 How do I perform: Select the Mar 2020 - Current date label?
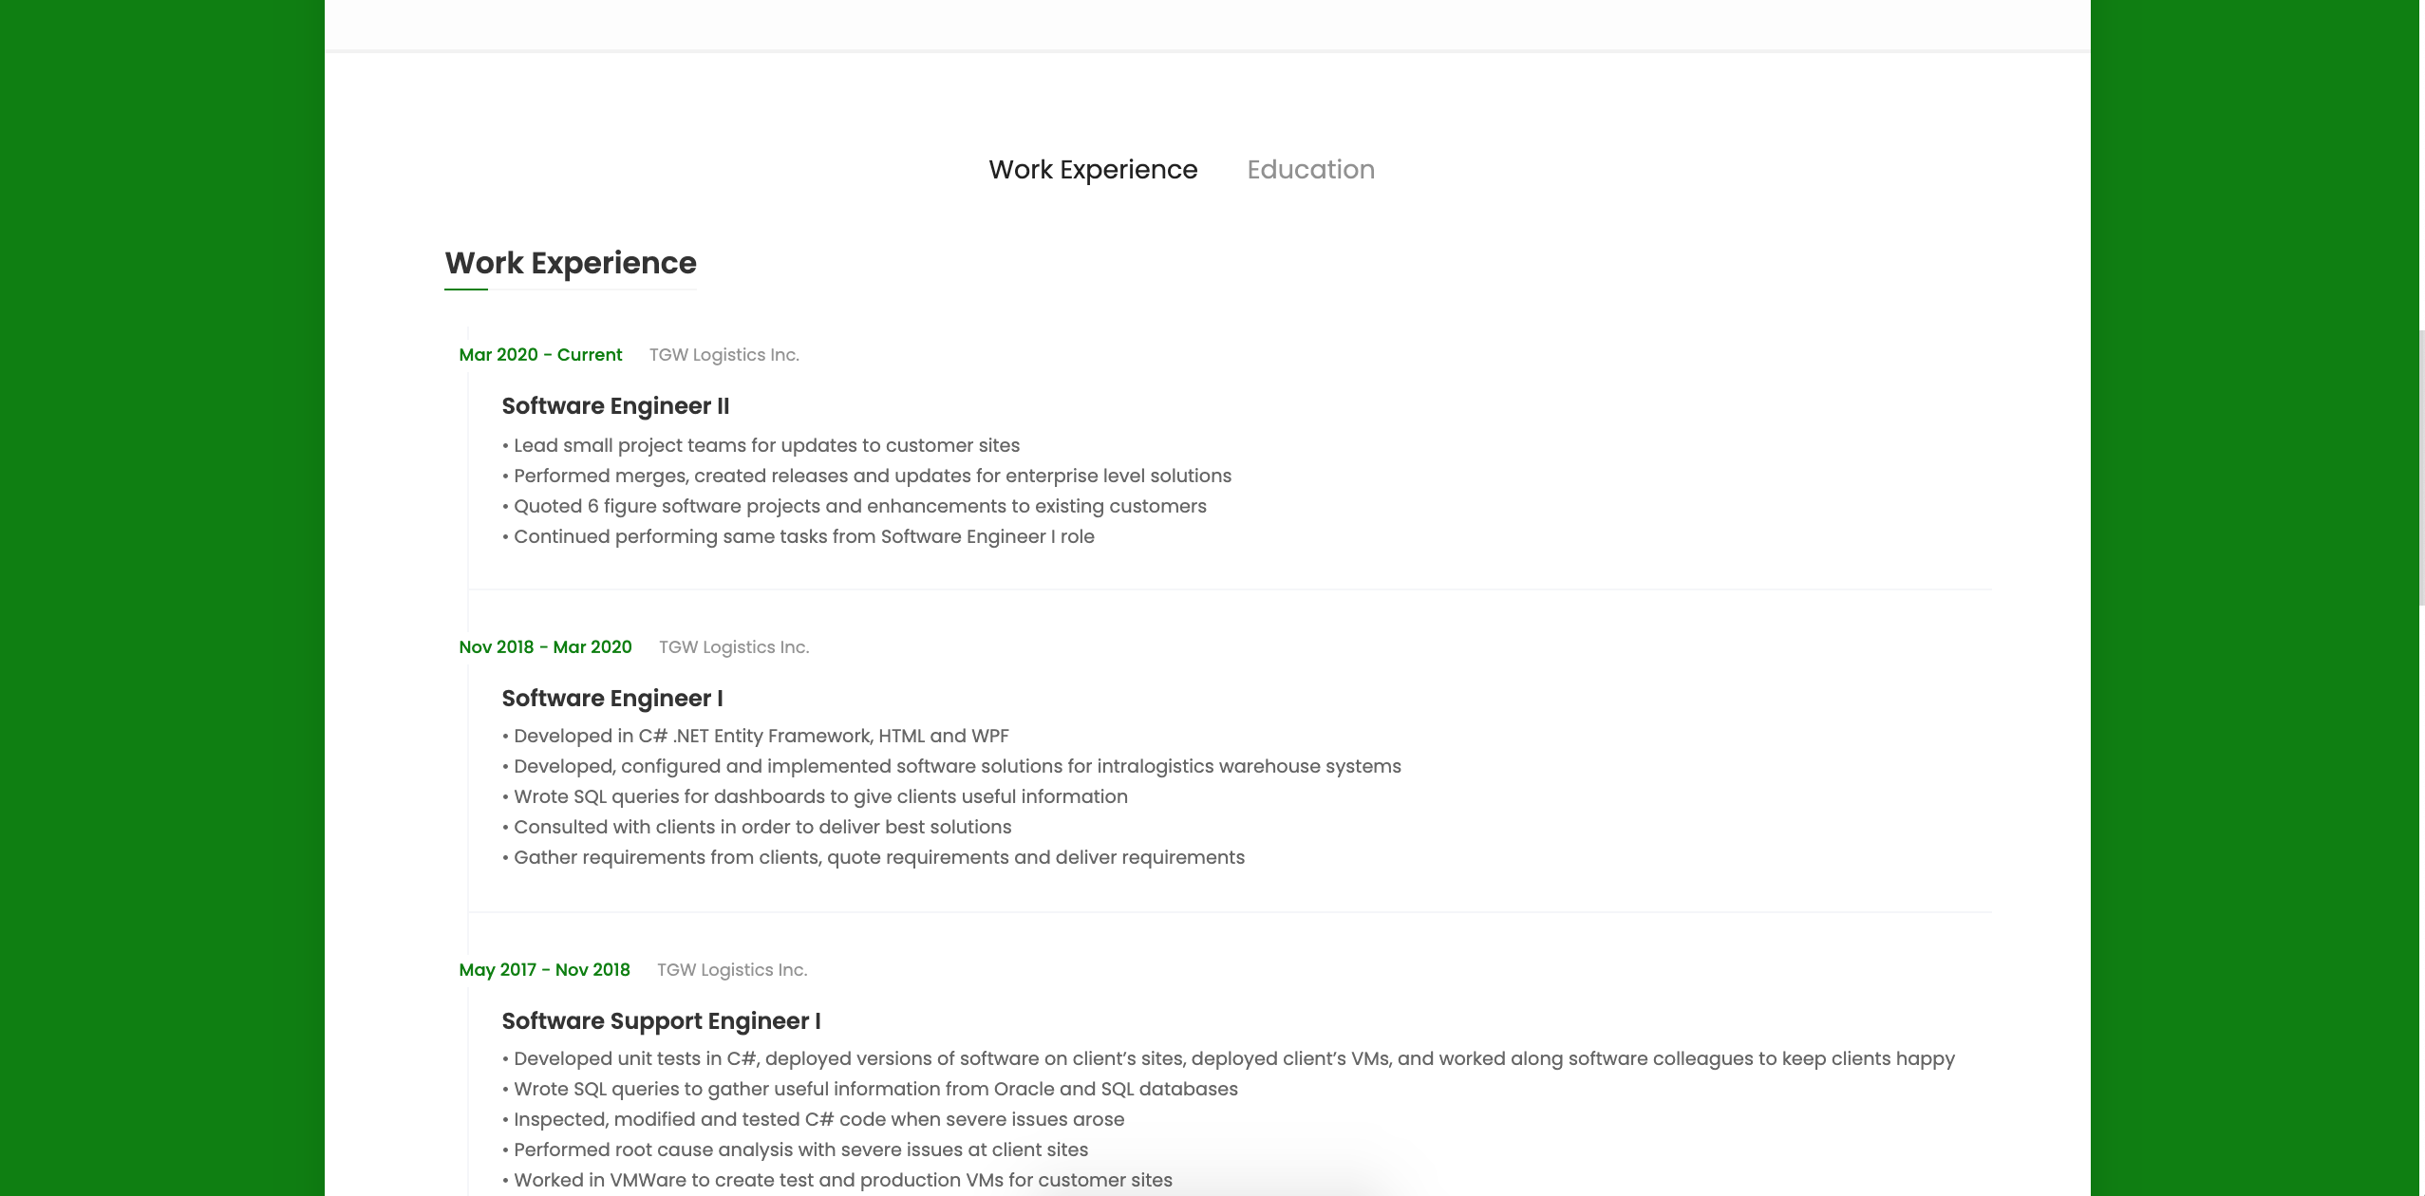pyautogui.click(x=540, y=354)
